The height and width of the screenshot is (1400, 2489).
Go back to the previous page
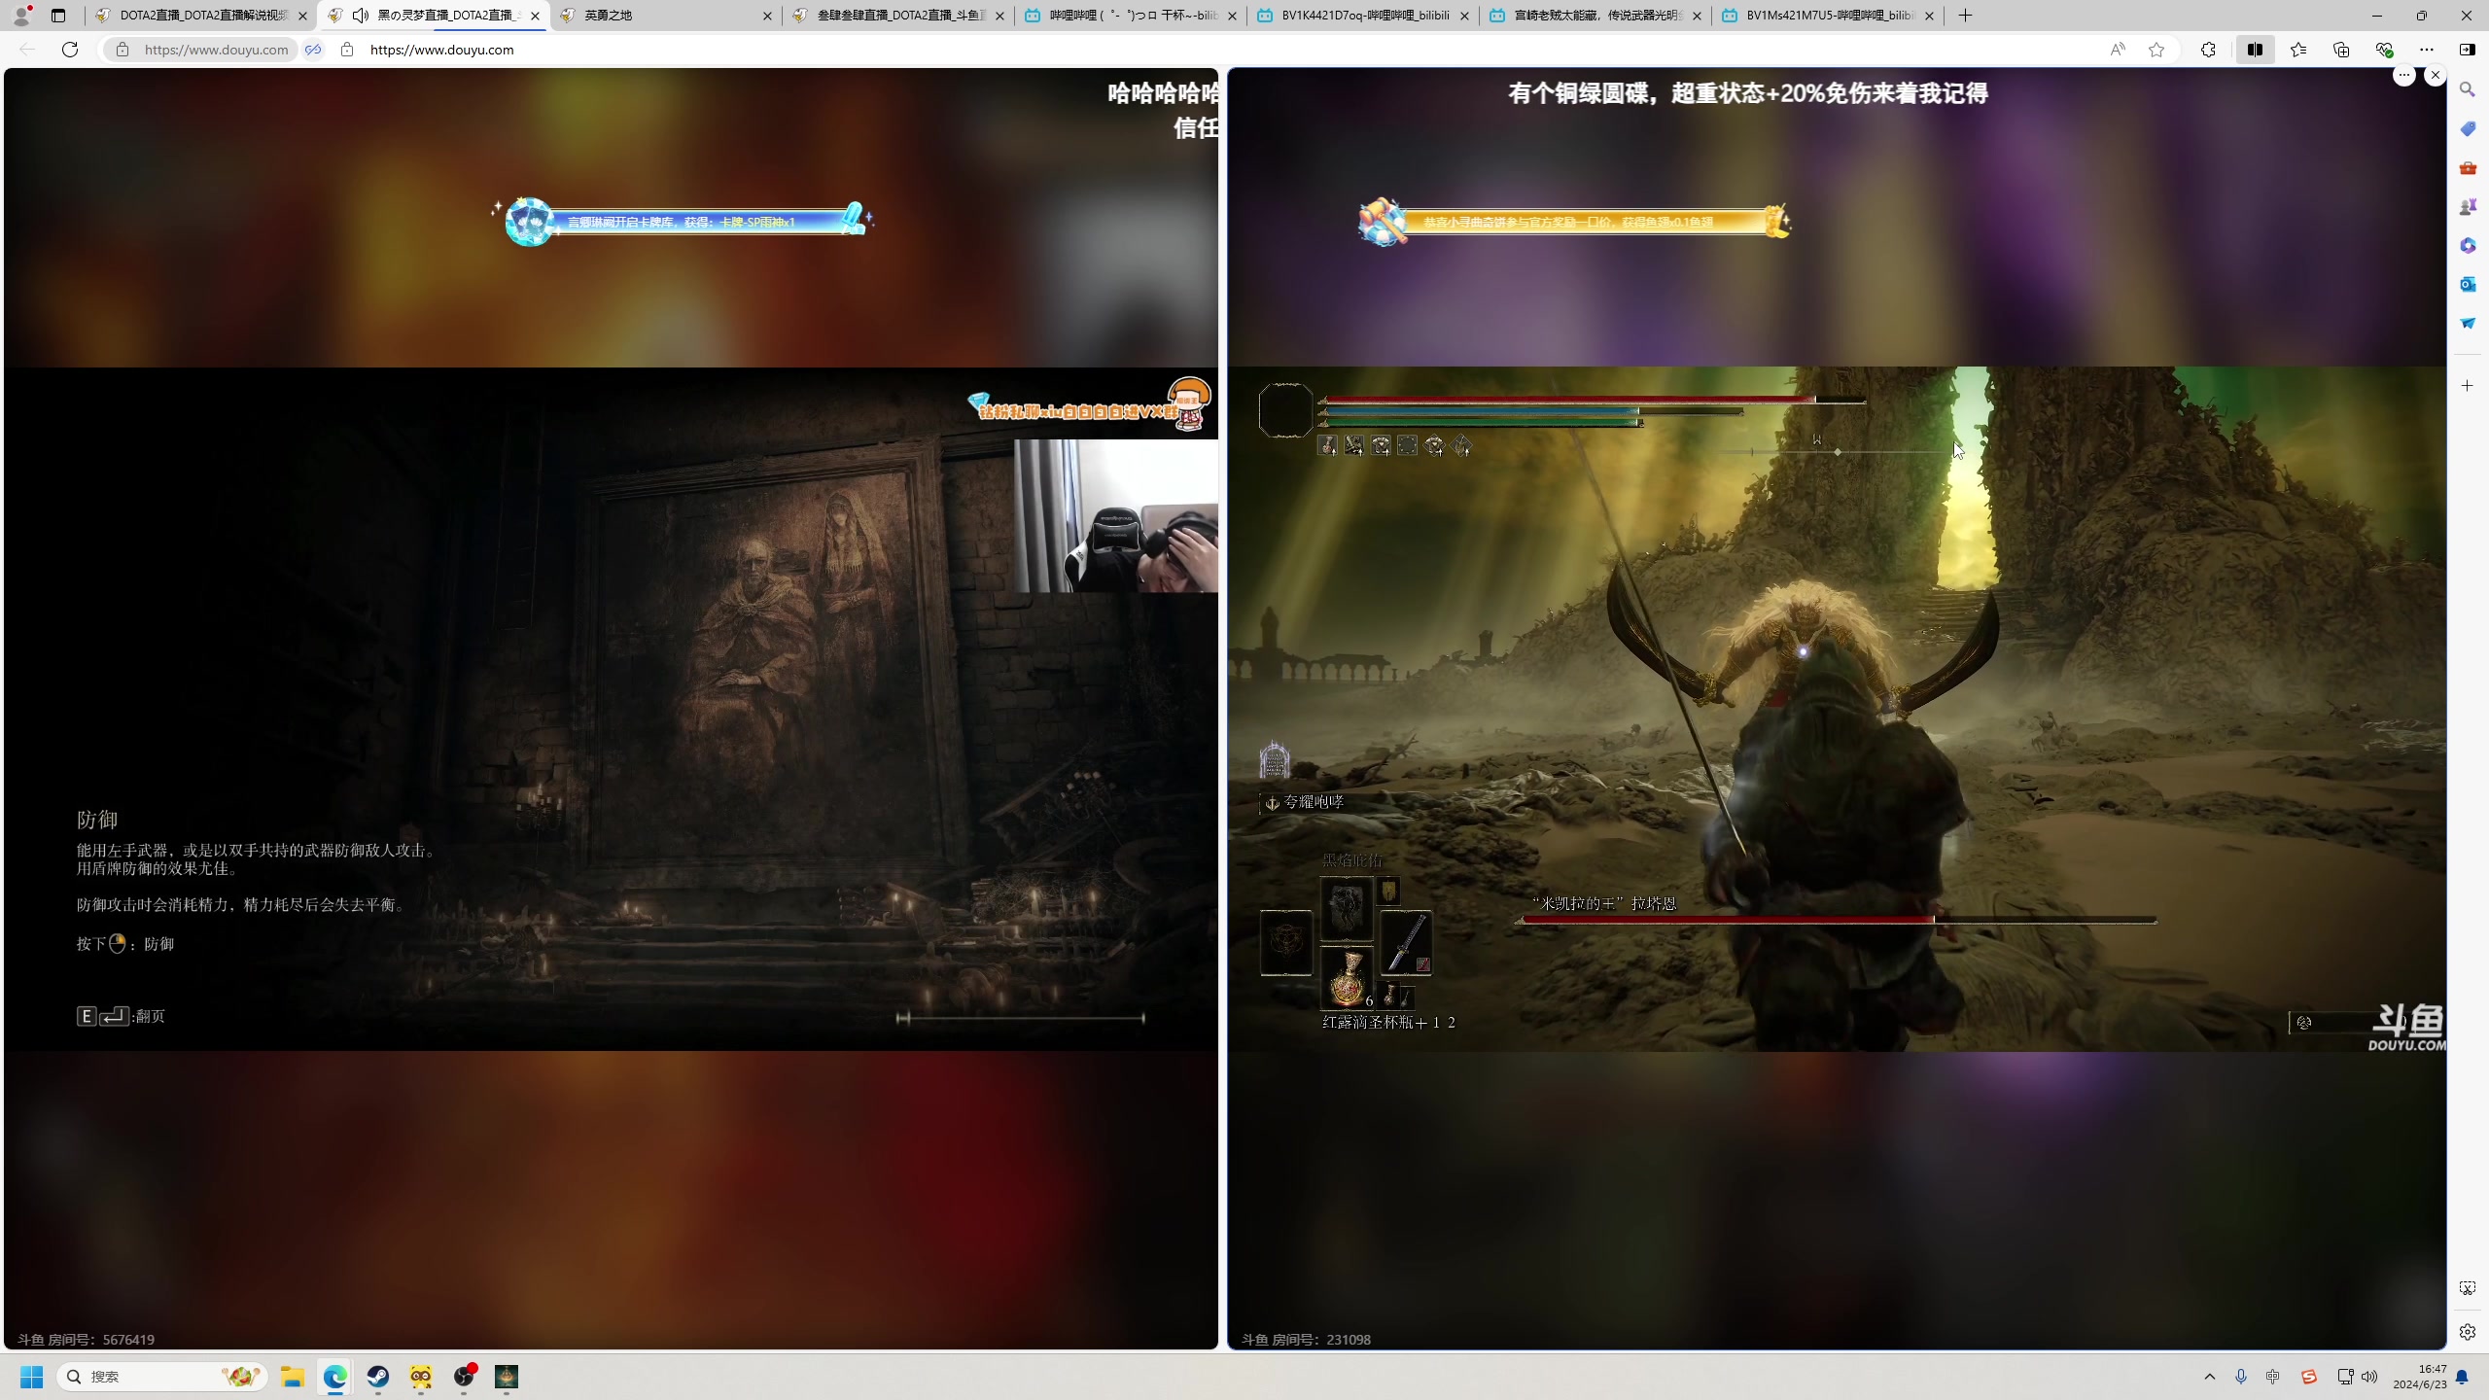tap(27, 50)
